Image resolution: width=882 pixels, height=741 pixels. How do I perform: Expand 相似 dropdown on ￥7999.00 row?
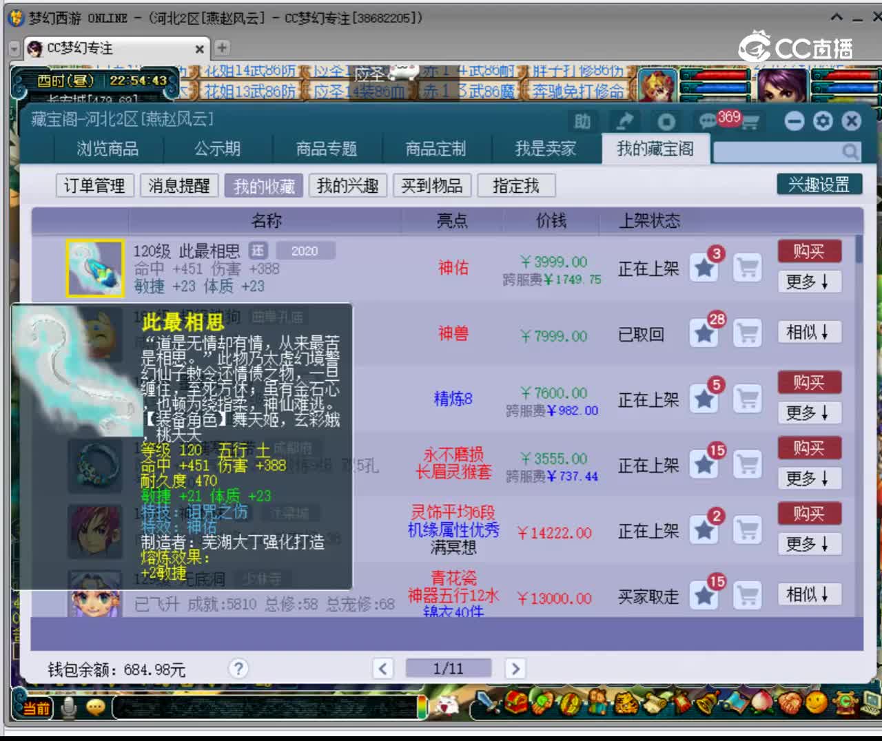(810, 333)
